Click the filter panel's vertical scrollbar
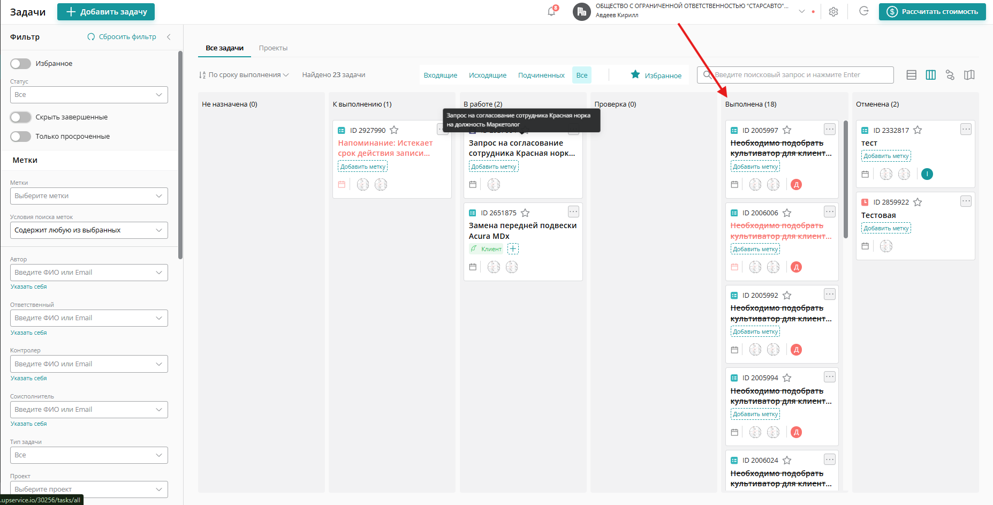This screenshot has height=505, width=993. 180,155
